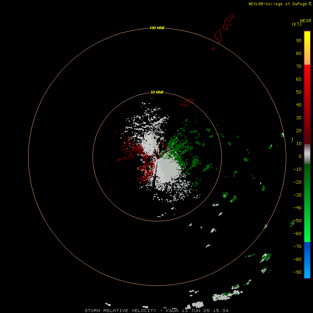This screenshot has width=313, height=313.
Task: Click the -50 knot scale label
Action: click(x=297, y=221)
